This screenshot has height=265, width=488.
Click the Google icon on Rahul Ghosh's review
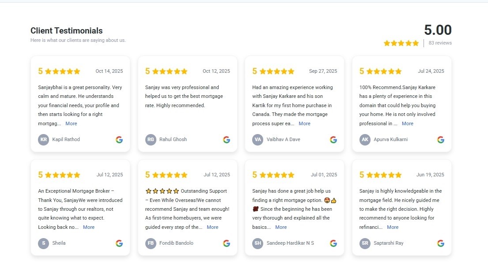pyautogui.click(x=227, y=140)
